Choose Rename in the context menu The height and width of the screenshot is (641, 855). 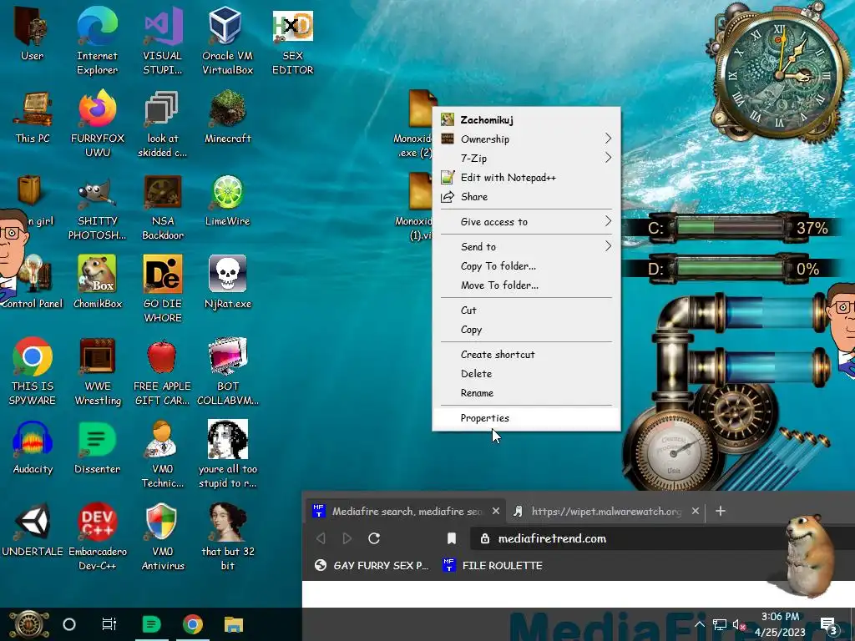[x=526, y=393]
